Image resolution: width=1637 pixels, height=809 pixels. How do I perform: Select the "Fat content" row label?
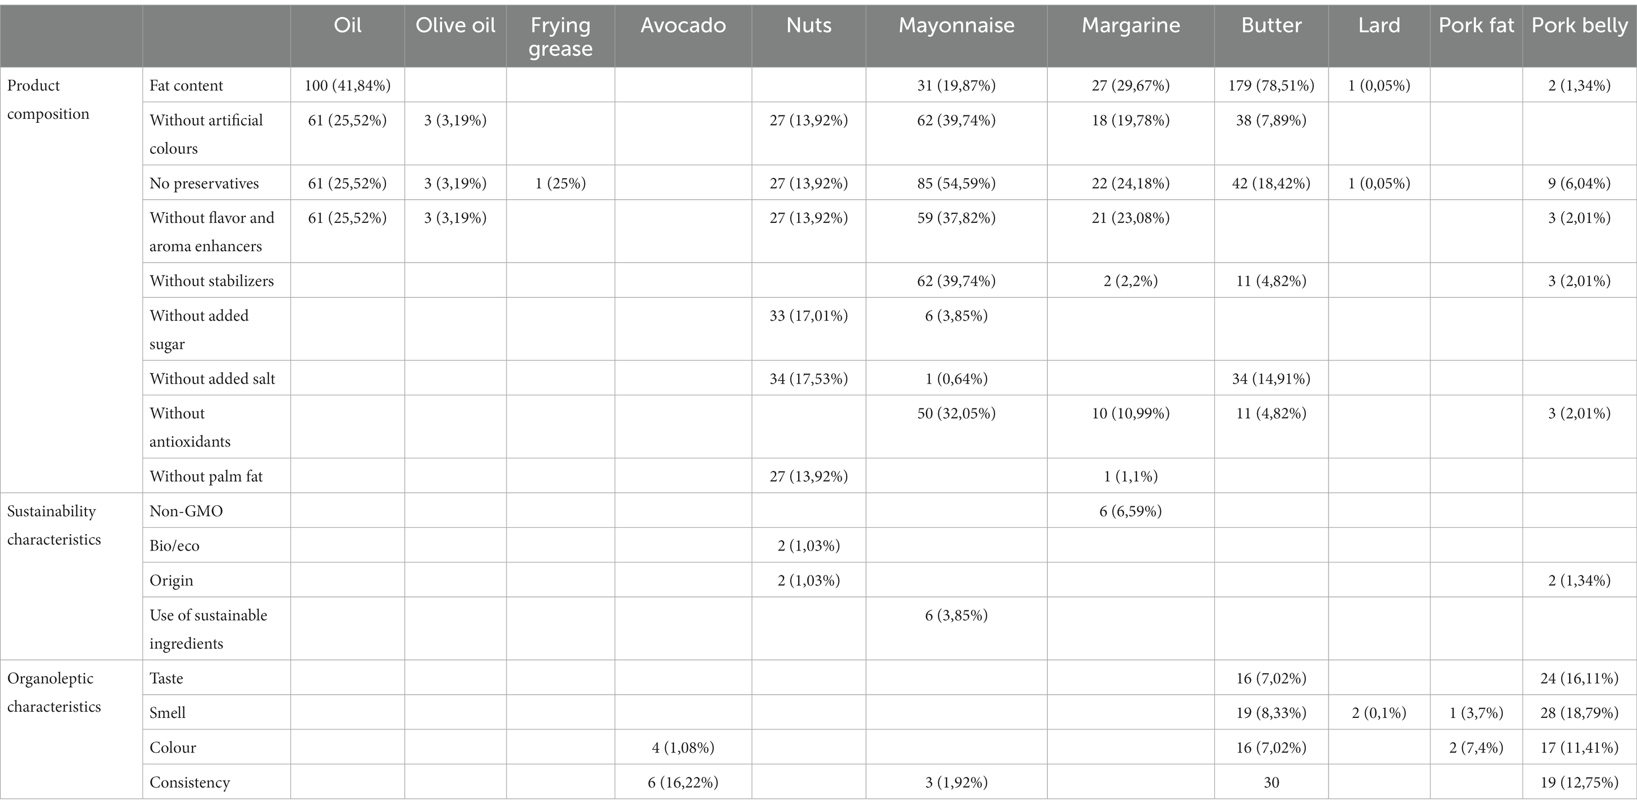[x=186, y=86]
